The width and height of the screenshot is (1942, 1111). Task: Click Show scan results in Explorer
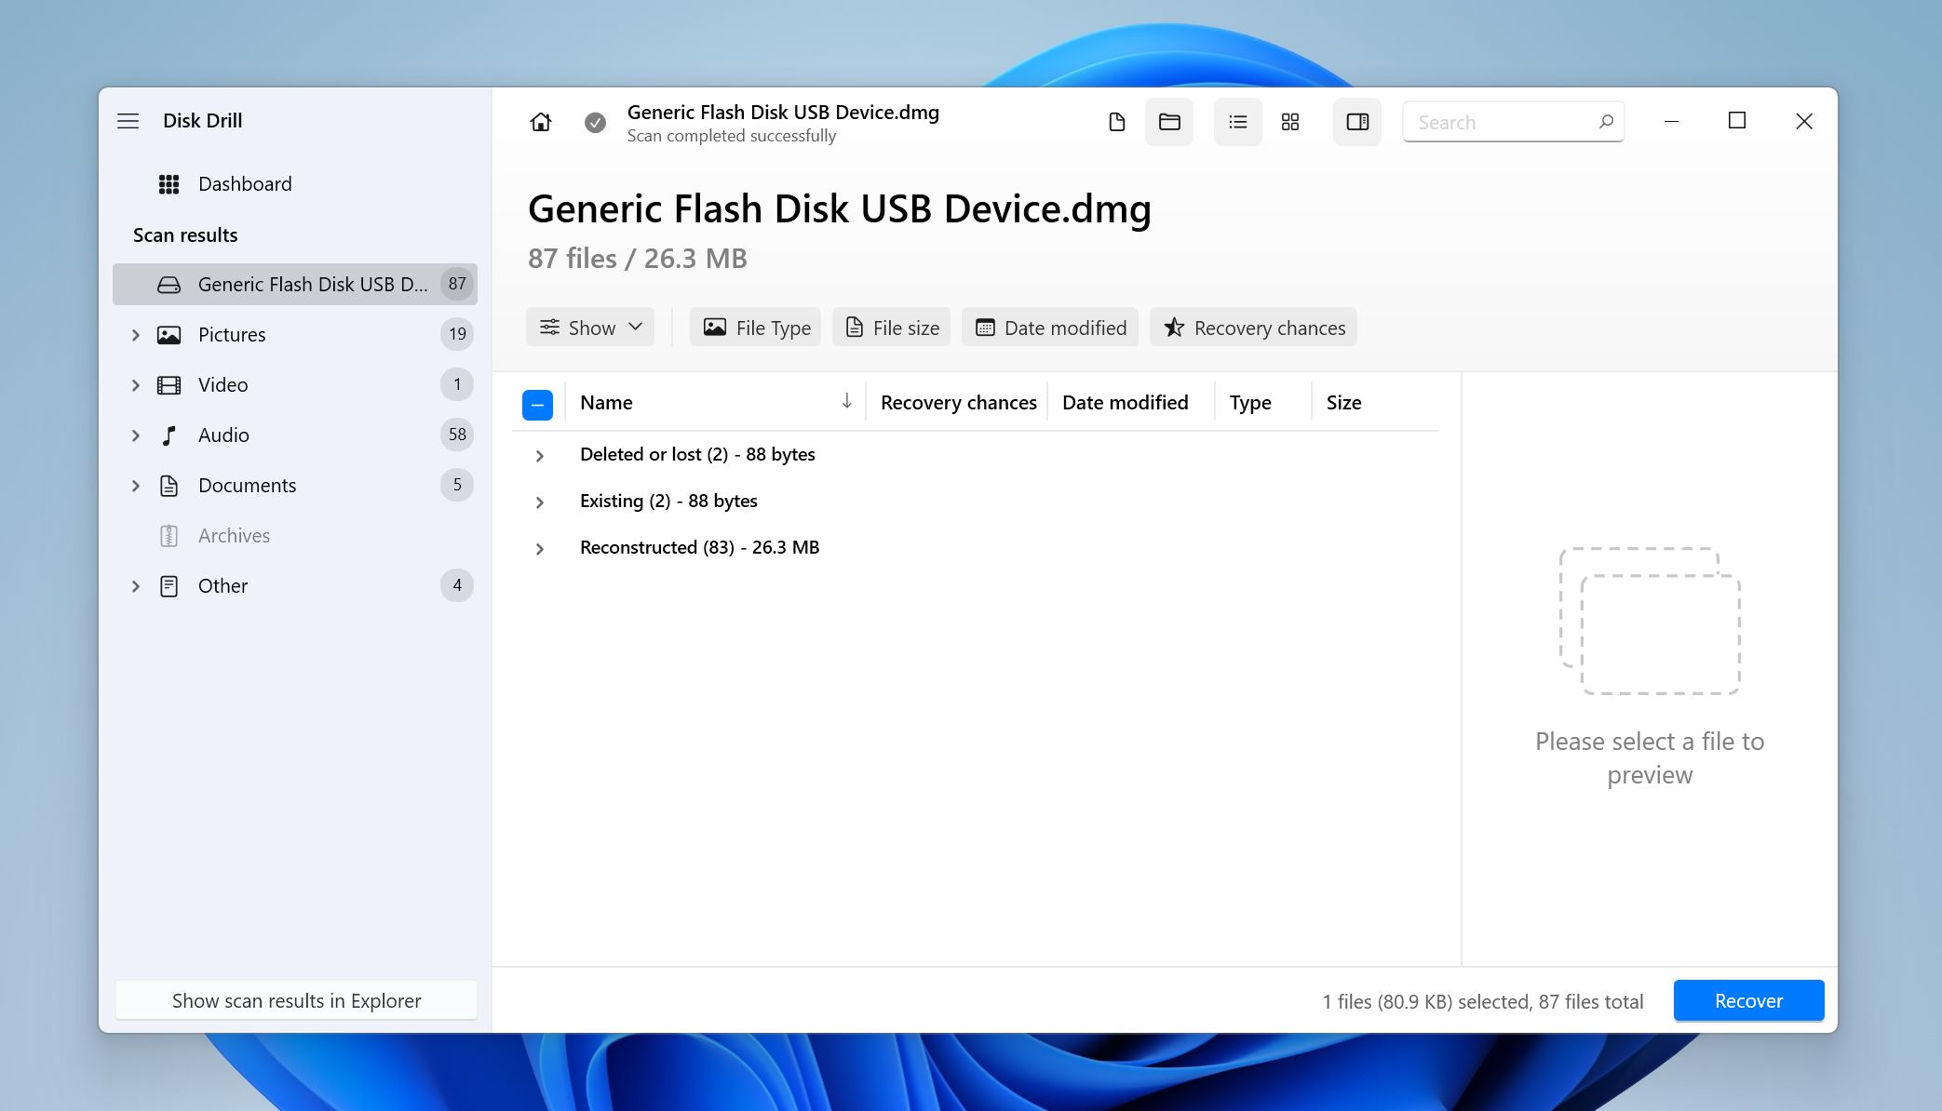295,1000
